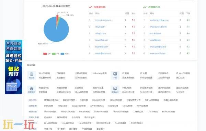Open the sun-kd.com link in row 3
Screen dimensions: 206x131
[x=155, y=33]
